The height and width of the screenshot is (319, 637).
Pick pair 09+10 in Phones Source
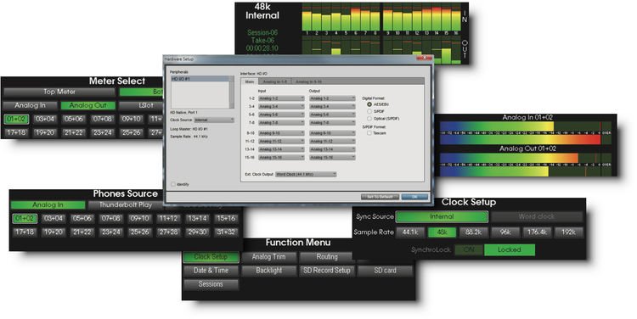(x=140, y=218)
